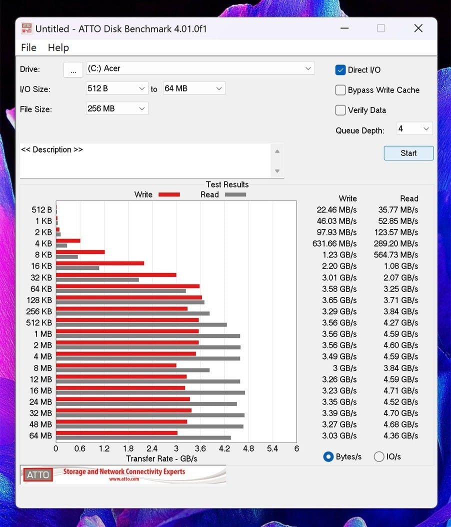Open the Help menu
The height and width of the screenshot is (527, 451).
[58, 47]
